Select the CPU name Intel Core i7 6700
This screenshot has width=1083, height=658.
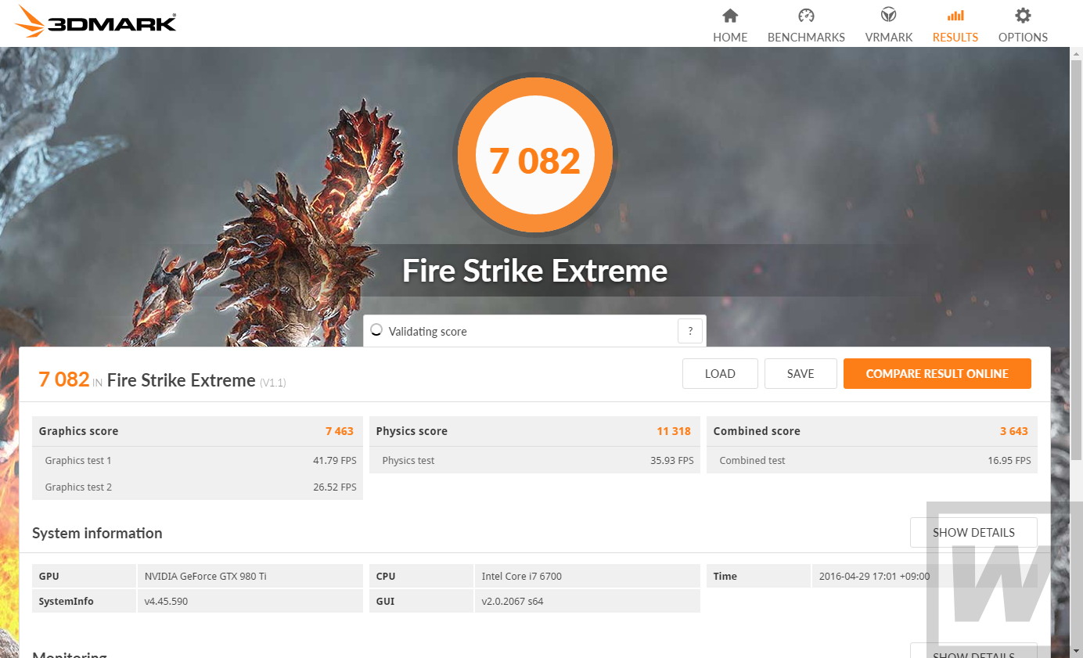tap(522, 577)
